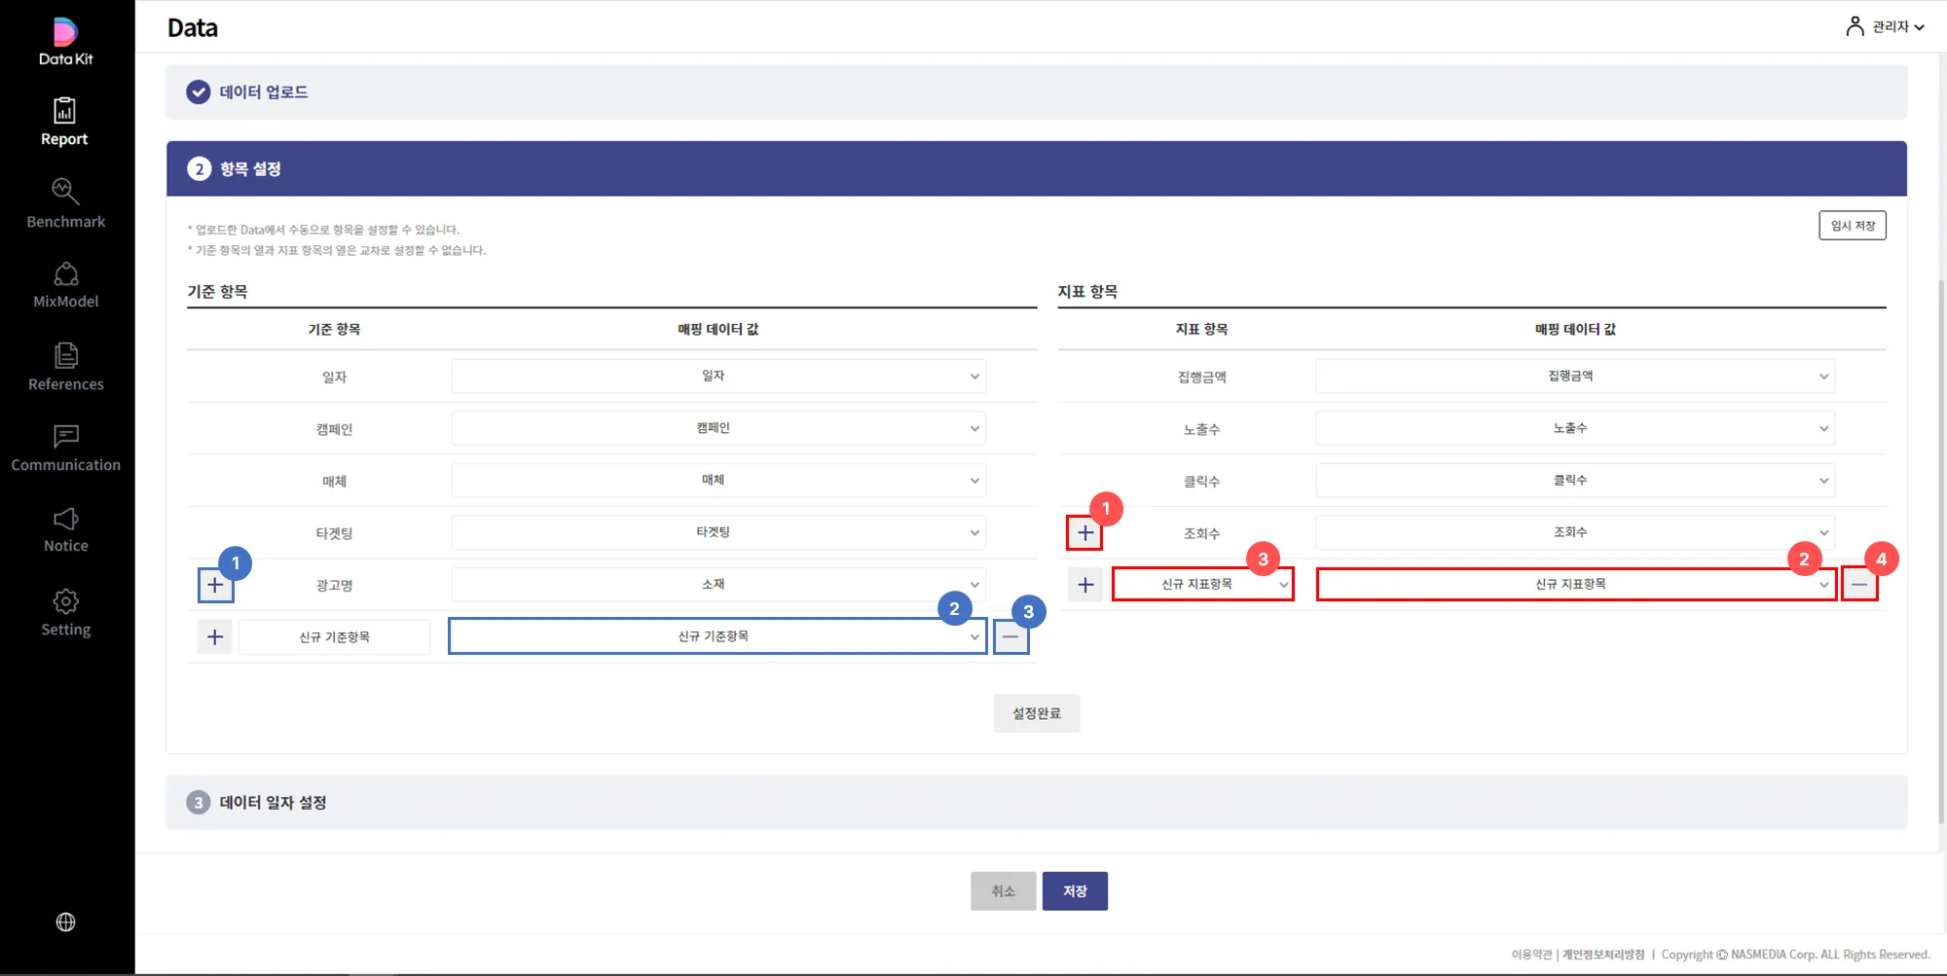
Task: Open the 개인정보처리방침 footer link
Action: click(x=1603, y=955)
